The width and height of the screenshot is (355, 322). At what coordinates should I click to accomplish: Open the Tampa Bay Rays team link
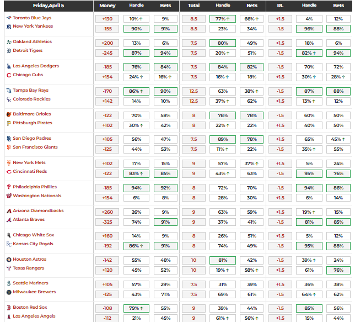pos(30,90)
